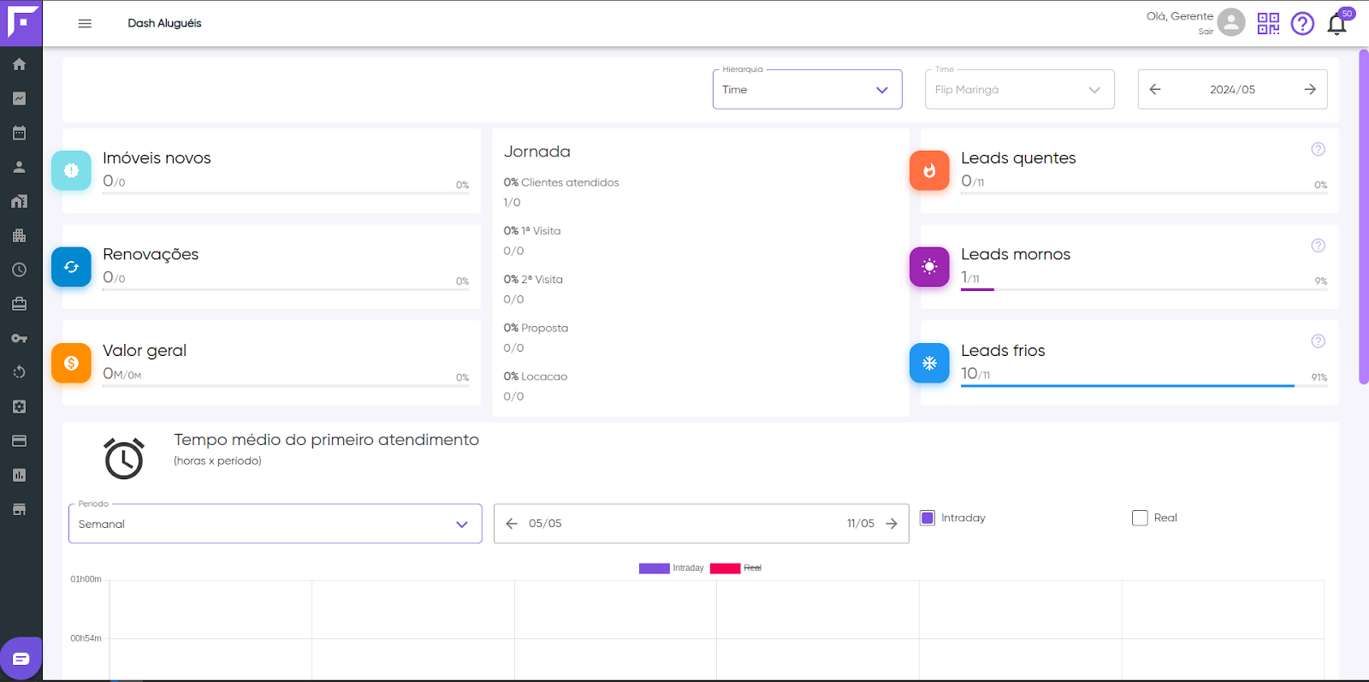
Task: Click the user avatar icon
Action: click(x=1231, y=22)
